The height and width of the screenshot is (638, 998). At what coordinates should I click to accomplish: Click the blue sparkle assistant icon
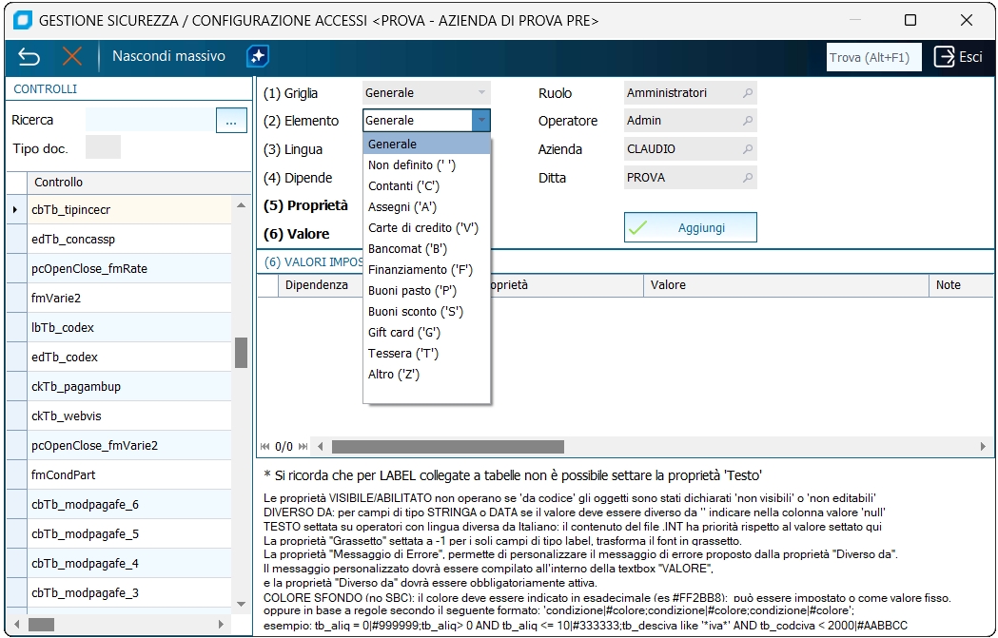pos(258,57)
